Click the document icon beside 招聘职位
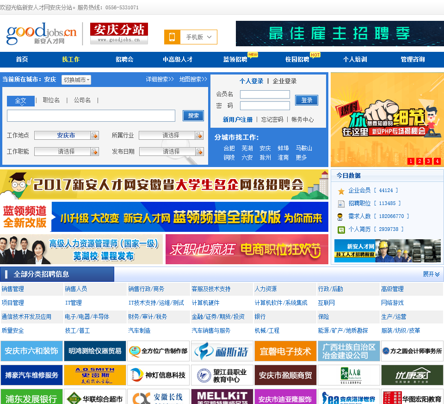 click(x=341, y=204)
